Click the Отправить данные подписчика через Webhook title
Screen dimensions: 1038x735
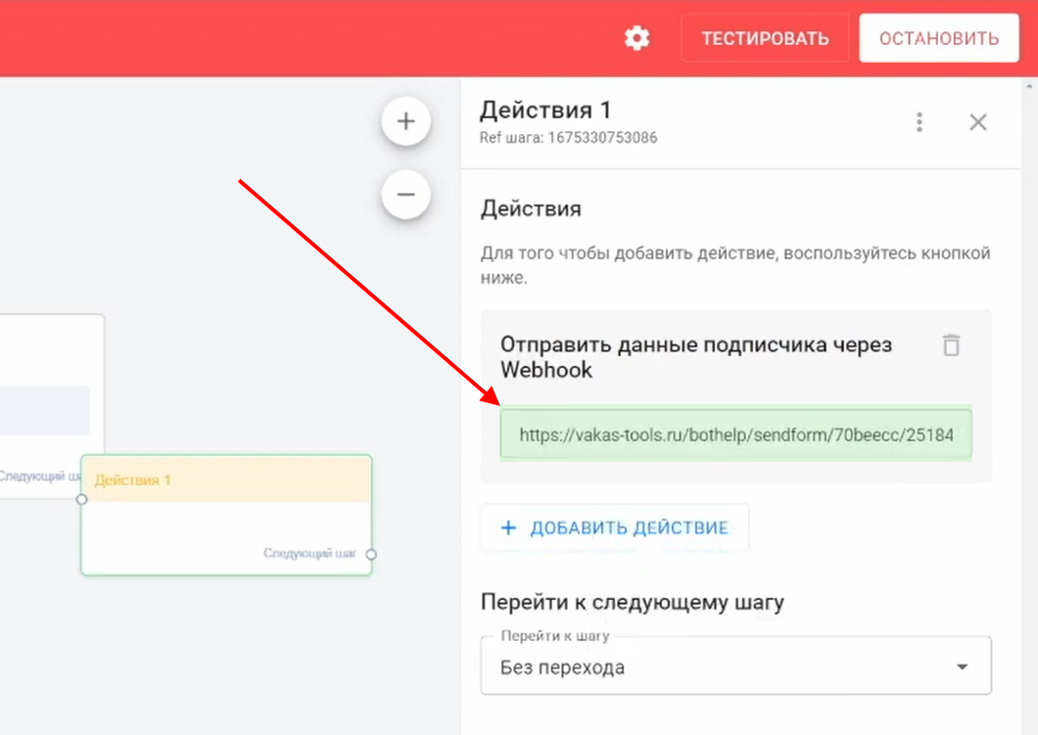[695, 356]
